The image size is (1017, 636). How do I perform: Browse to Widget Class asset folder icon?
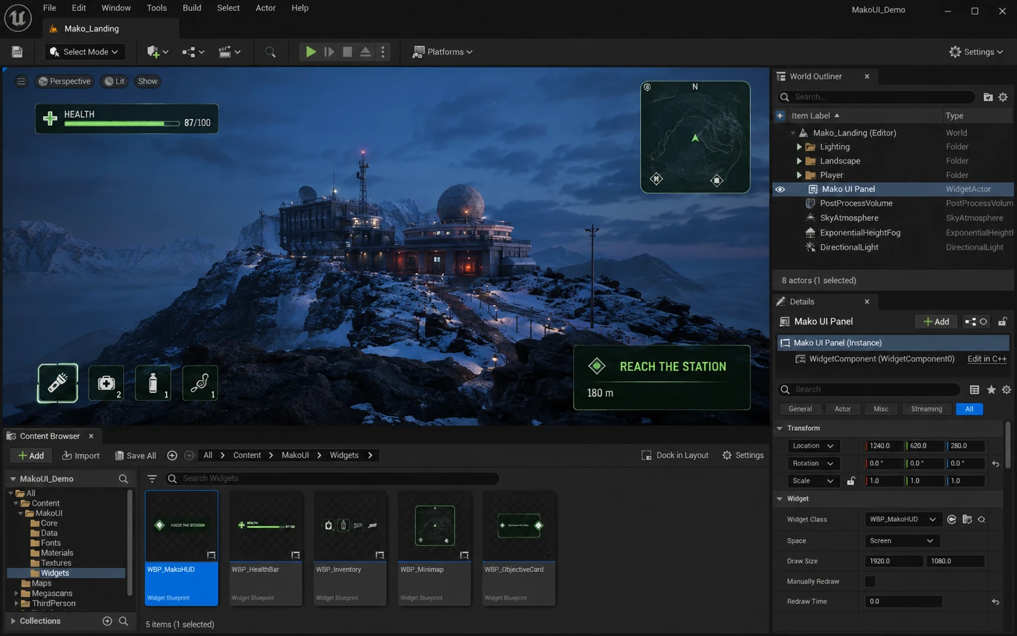pyautogui.click(x=967, y=519)
